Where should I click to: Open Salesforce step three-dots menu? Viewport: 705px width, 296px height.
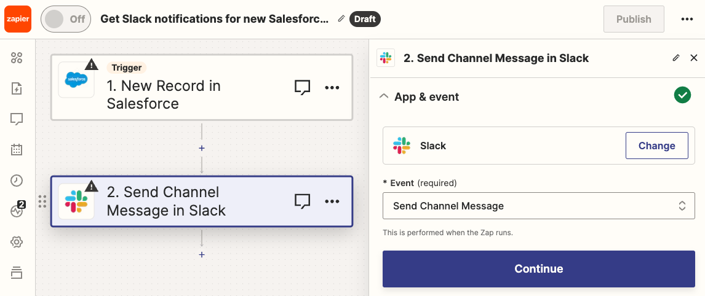pos(332,87)
